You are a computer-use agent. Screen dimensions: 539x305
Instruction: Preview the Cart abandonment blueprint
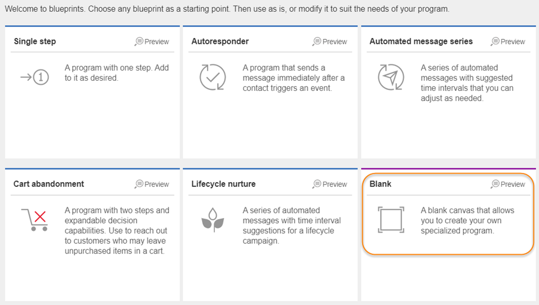click(152, 184)
